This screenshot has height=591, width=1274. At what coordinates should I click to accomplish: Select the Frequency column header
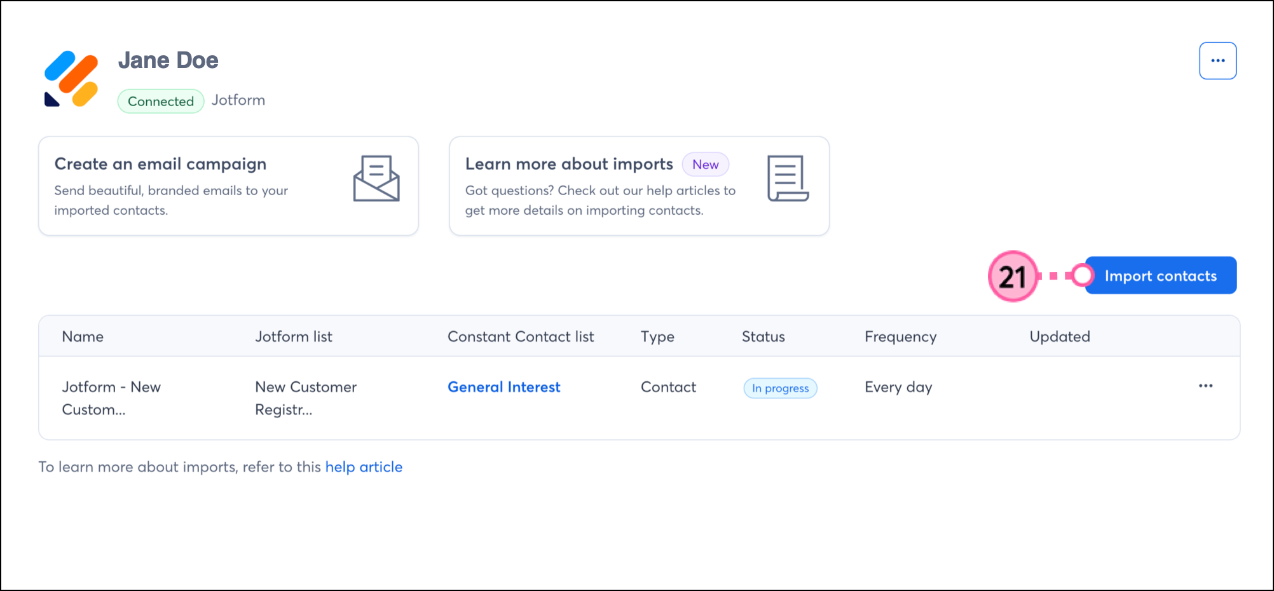pyautogui.click(x=900, y=337)
